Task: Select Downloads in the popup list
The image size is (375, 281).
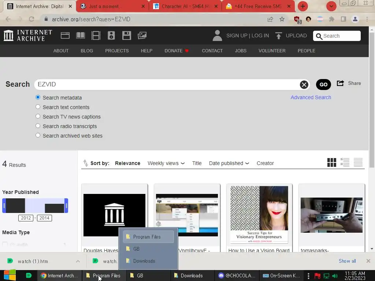Action: 149,261
